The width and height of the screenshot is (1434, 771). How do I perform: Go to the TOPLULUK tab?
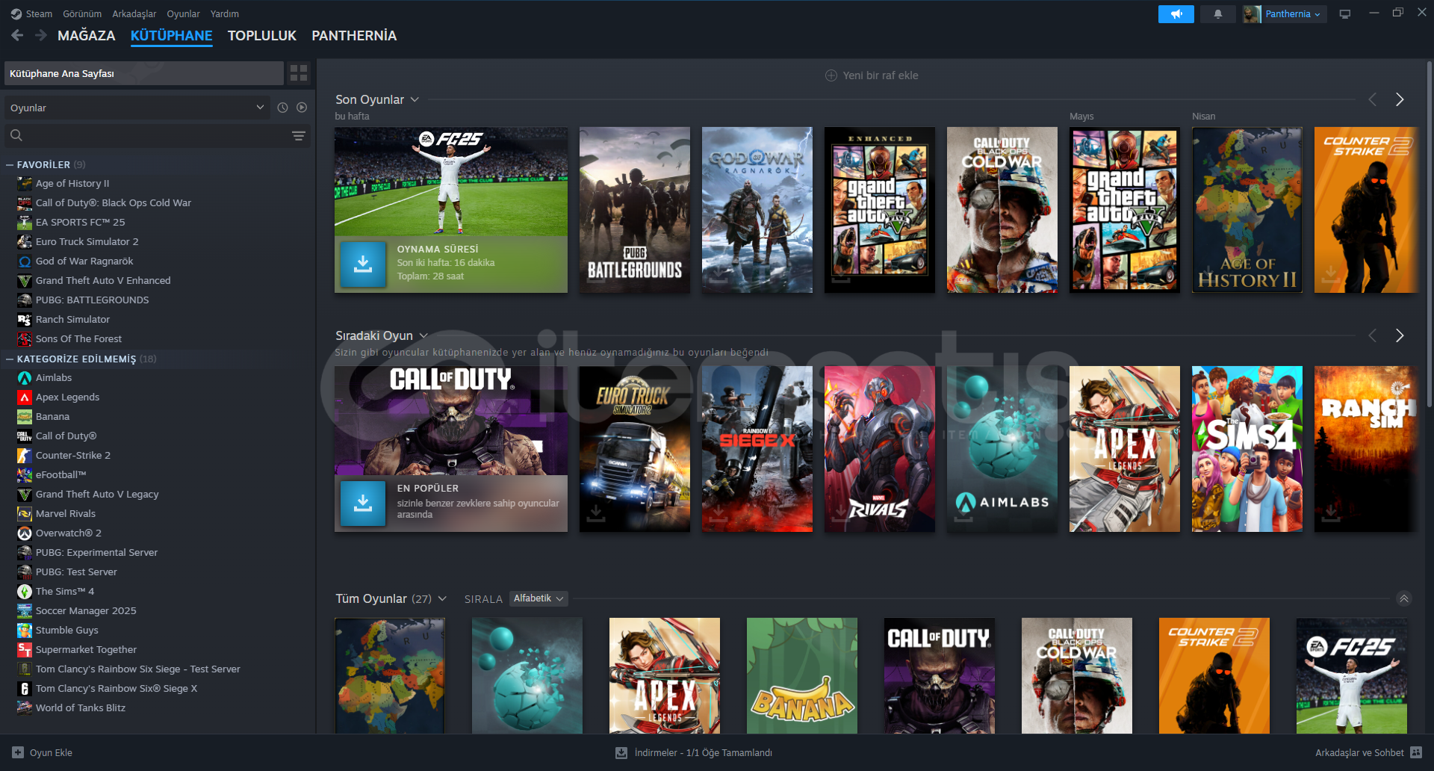click(x=262, y=35)
